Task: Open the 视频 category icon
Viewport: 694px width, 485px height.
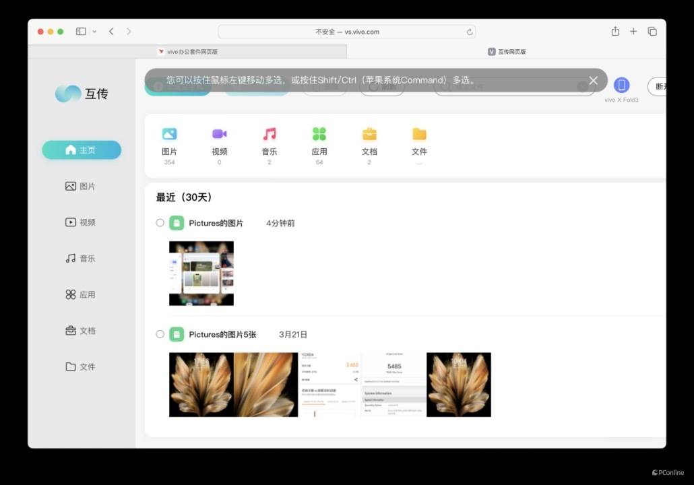Action: [x=219, y=134]
